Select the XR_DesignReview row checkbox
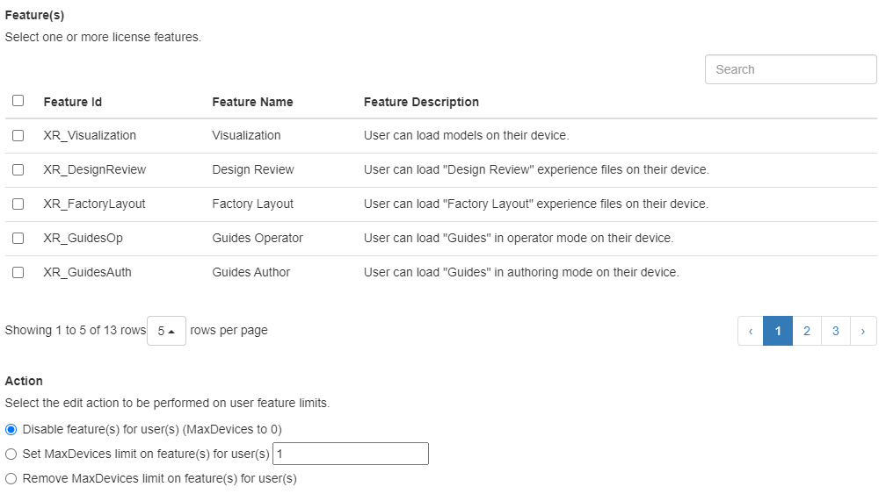Image resolution: width=886 pixels, height=494 pixels. 18,169
